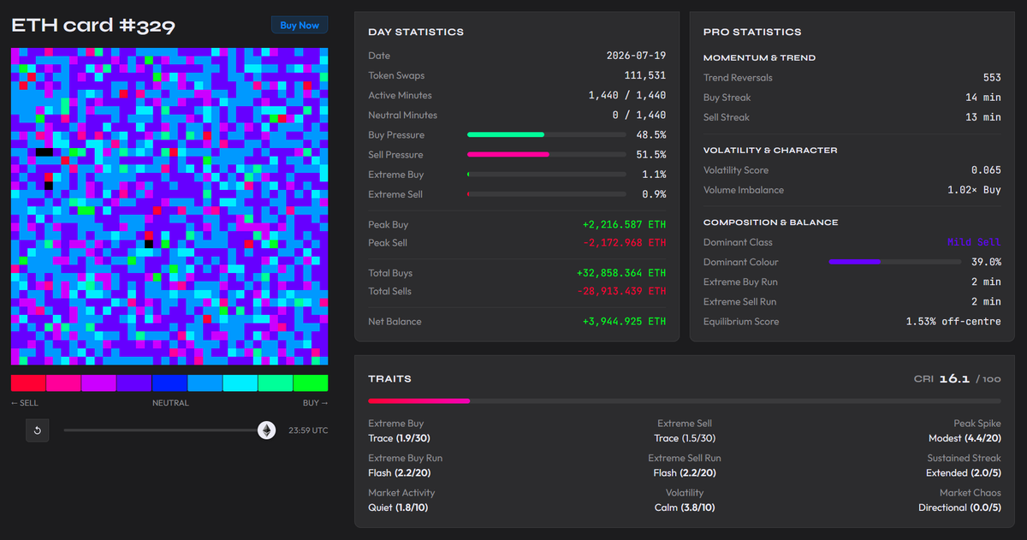This screenshot has height=540, width=1027.
Task: Click the CRI 16.1 / 100 score
Action: pos(958,378)
